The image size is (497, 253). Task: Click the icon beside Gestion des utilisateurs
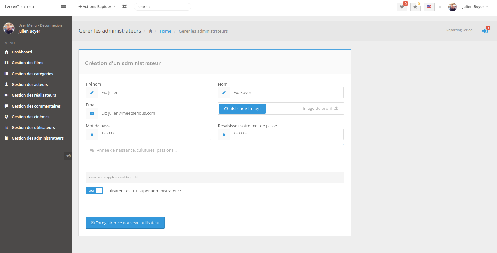click(7, 128)
